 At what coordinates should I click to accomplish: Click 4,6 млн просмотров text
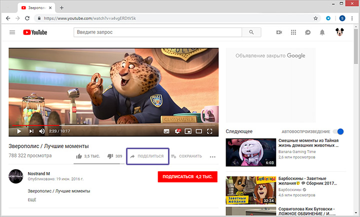(x=296, y=195)
